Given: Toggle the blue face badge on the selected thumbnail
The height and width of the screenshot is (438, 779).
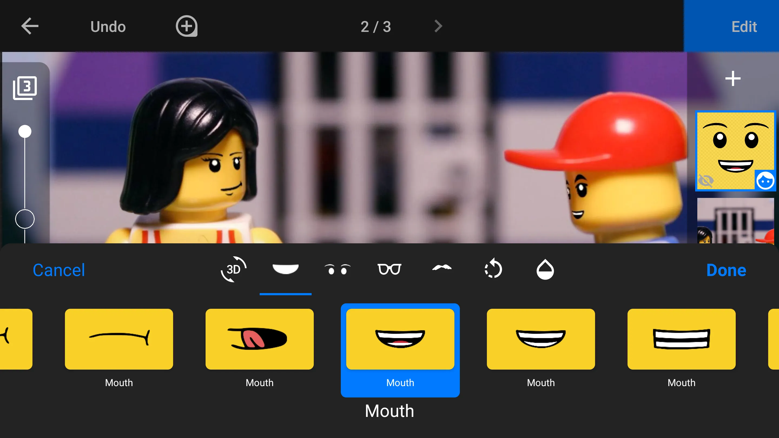Looking at the screenshot, I should click(766, 180).
